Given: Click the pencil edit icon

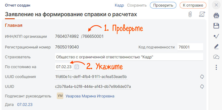Looking at the screenshot, I should pos(216,47).
